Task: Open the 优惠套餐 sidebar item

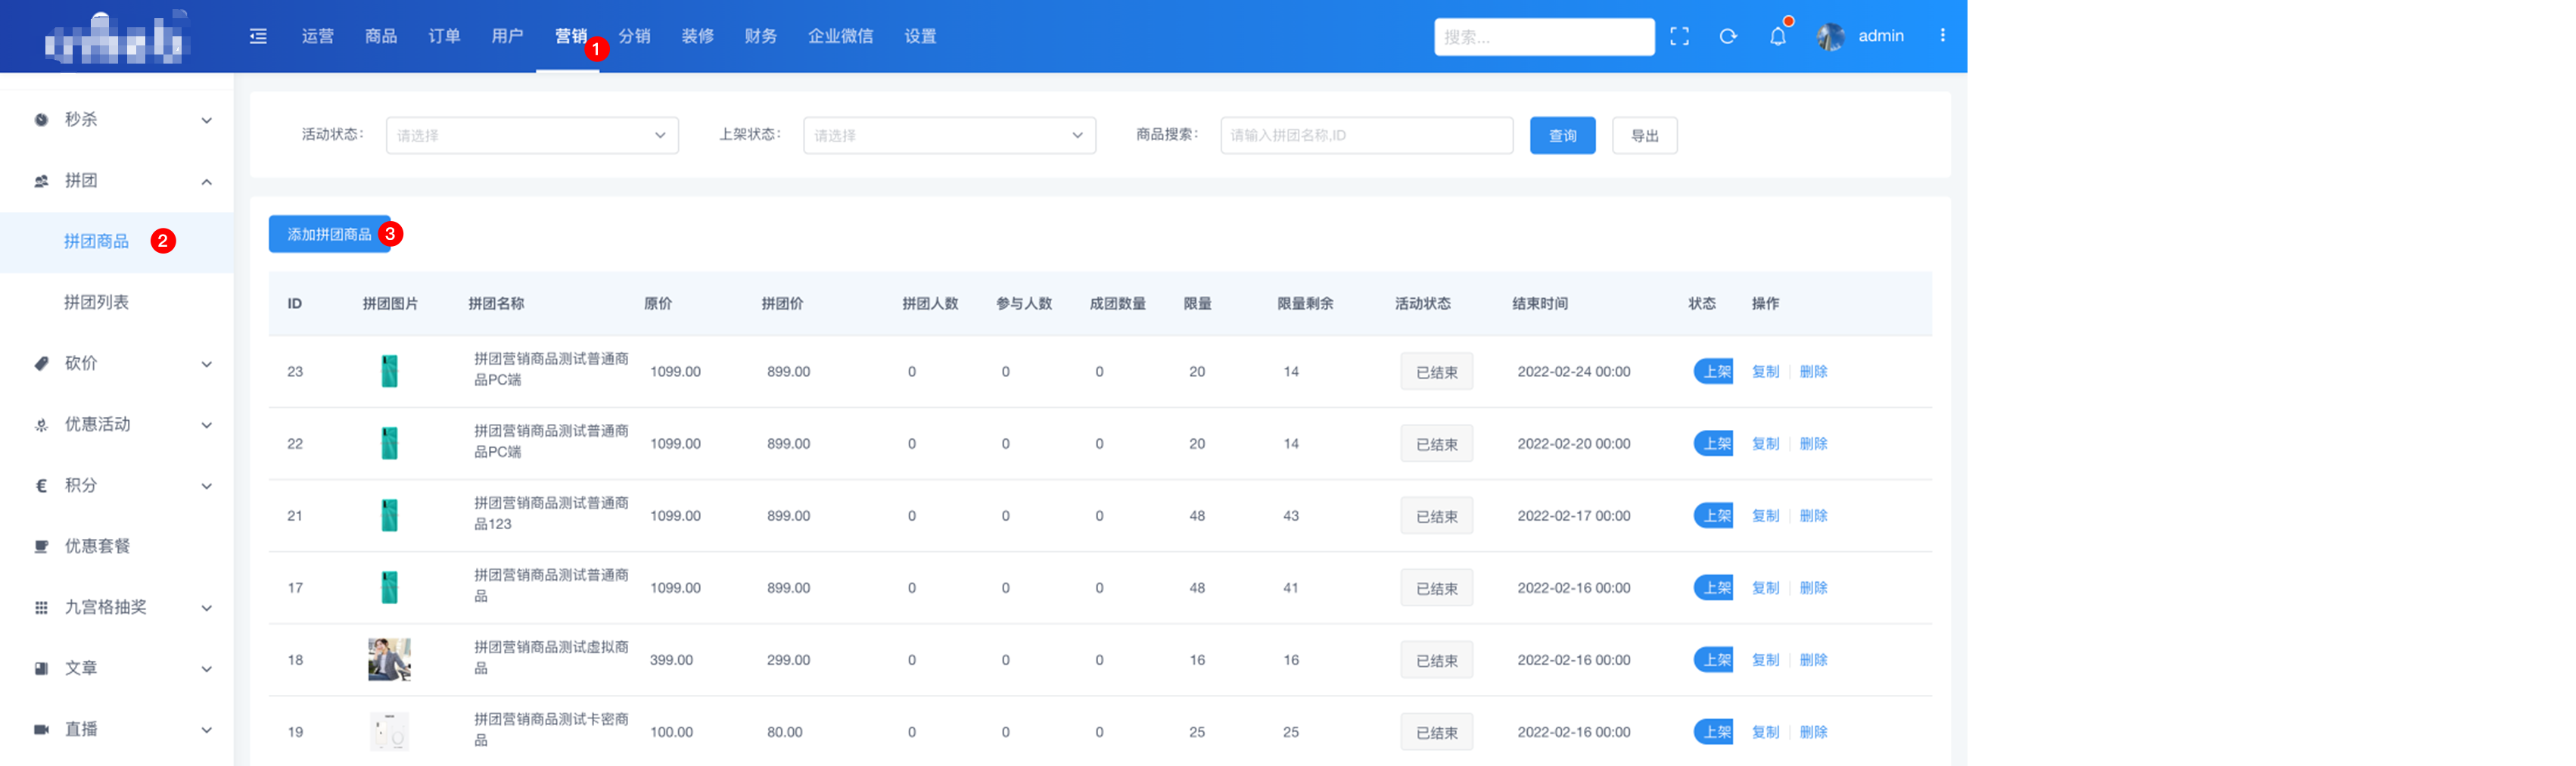Action: pos(97,546)
